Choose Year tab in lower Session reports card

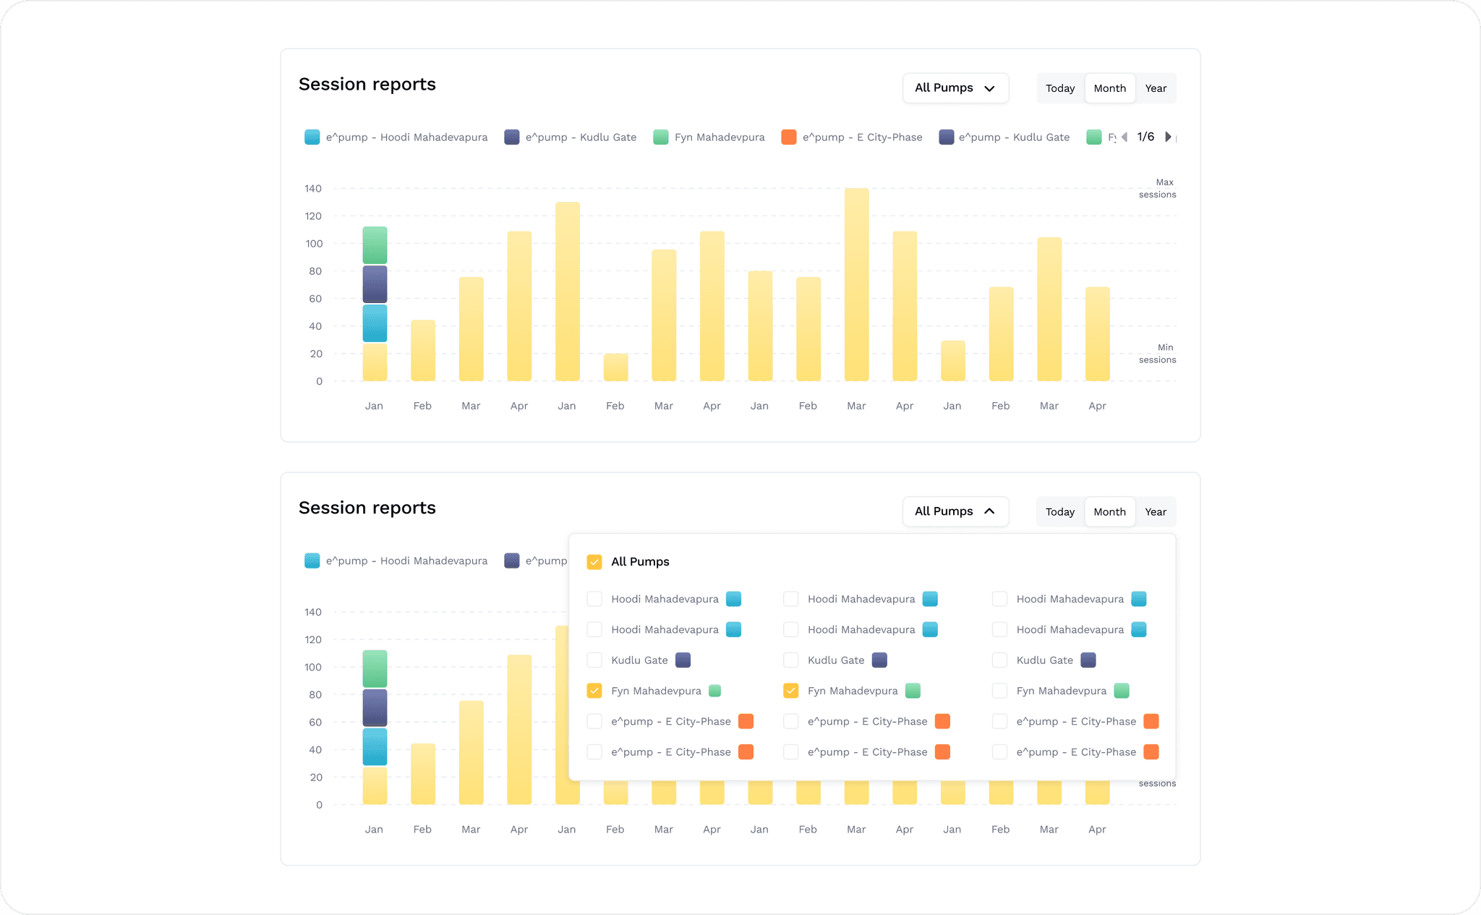point(1156,512)
